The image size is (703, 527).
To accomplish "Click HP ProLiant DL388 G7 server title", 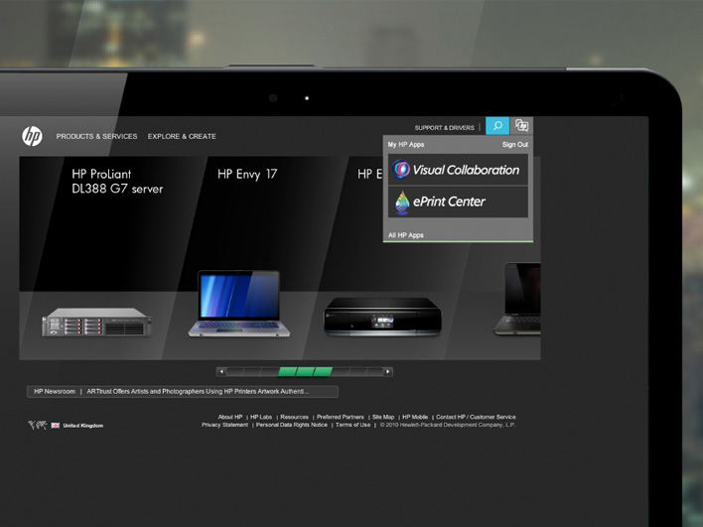I will coord(117,182).
